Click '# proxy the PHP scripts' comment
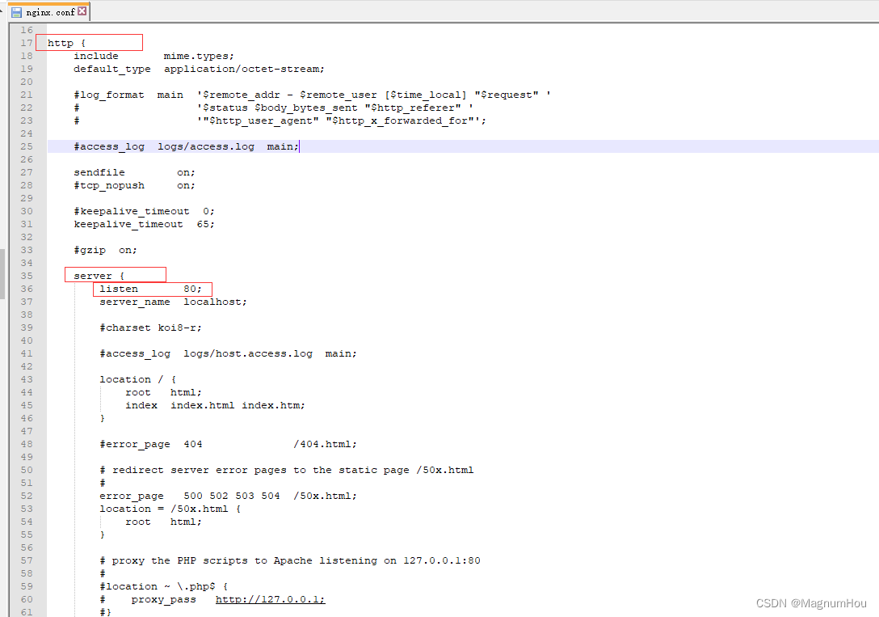879x617 pixels. point(290,560)
